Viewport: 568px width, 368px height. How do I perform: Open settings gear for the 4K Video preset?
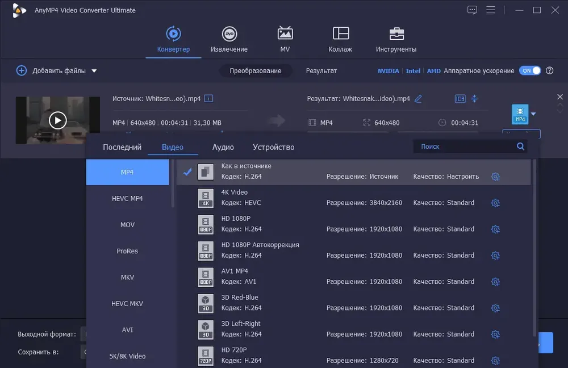495,203
